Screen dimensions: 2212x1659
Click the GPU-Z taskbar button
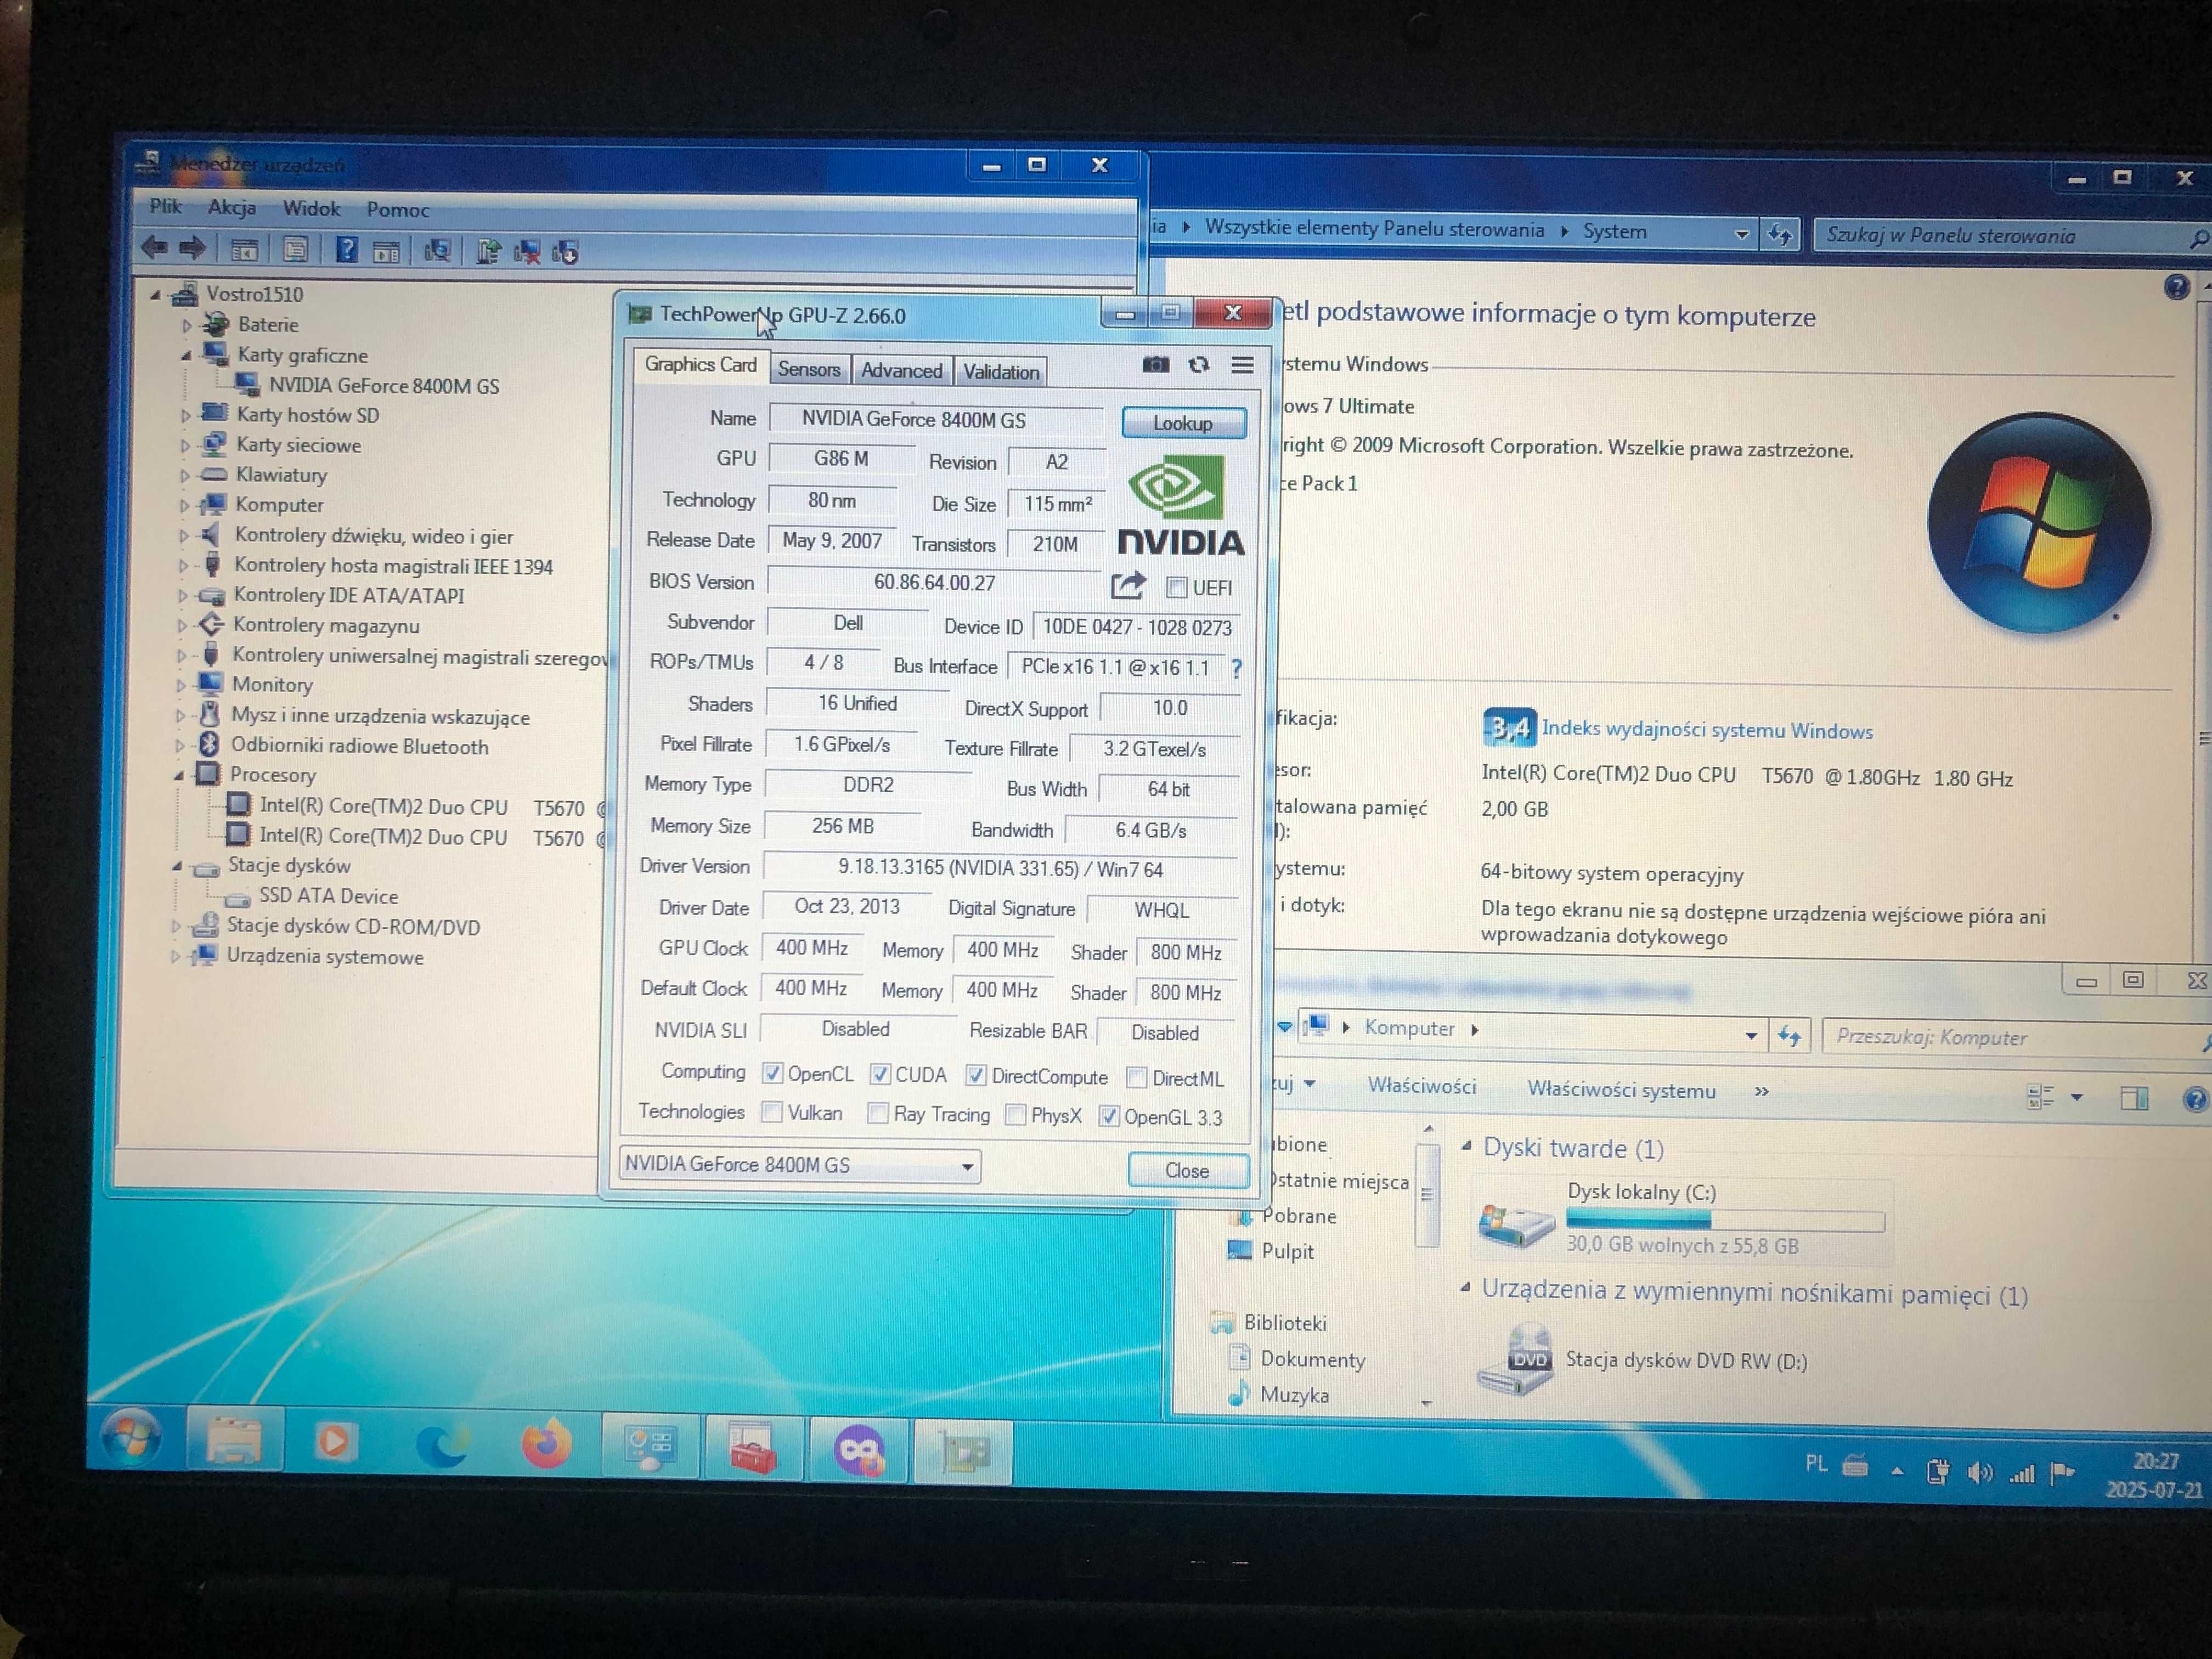pyautogui.click(x=963, y=1452)
